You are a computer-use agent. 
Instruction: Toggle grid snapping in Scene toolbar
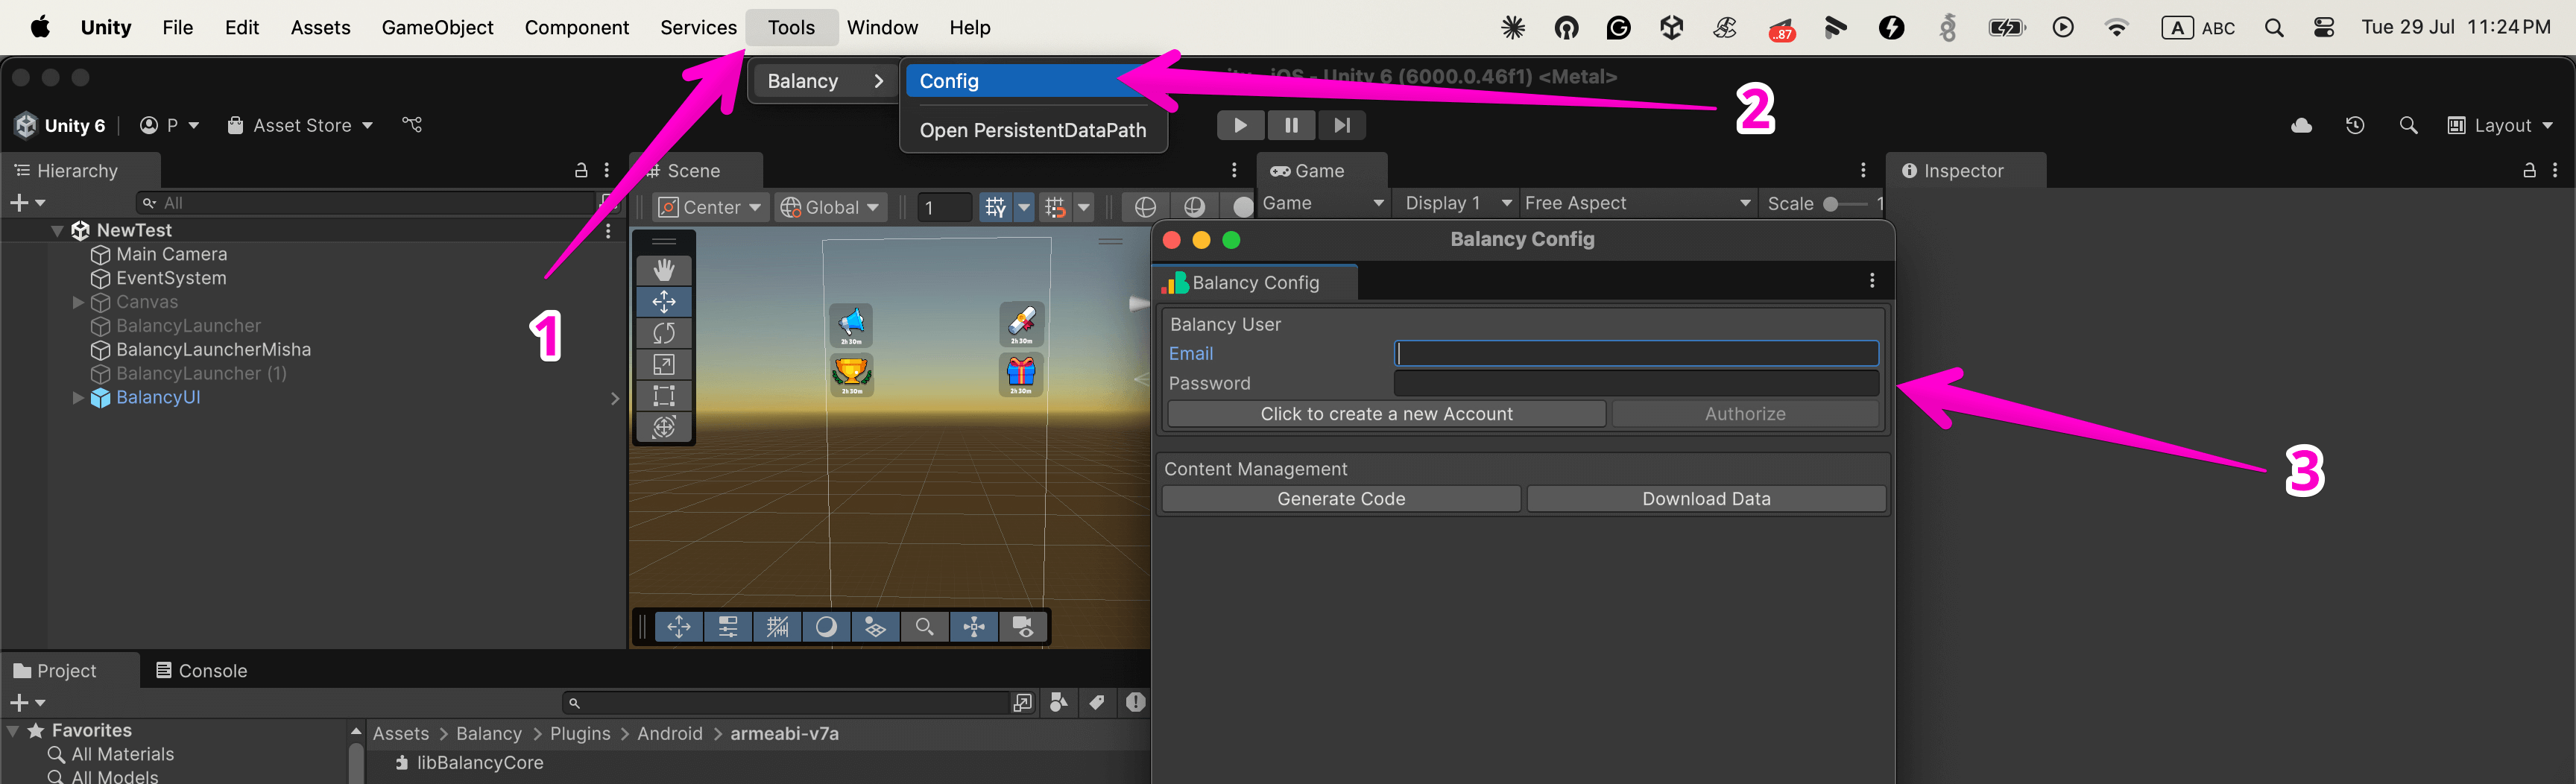pos(1055,207)
